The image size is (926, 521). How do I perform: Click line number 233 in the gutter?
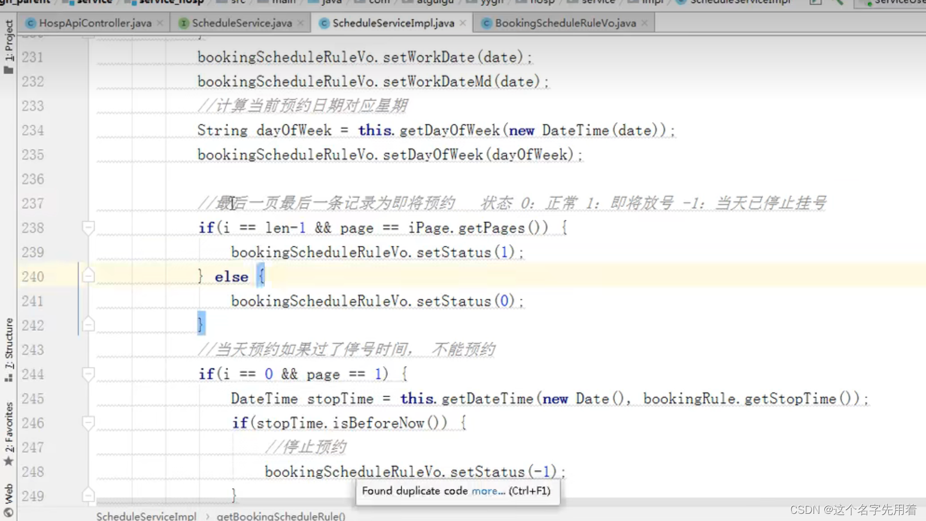click(32, 106)
